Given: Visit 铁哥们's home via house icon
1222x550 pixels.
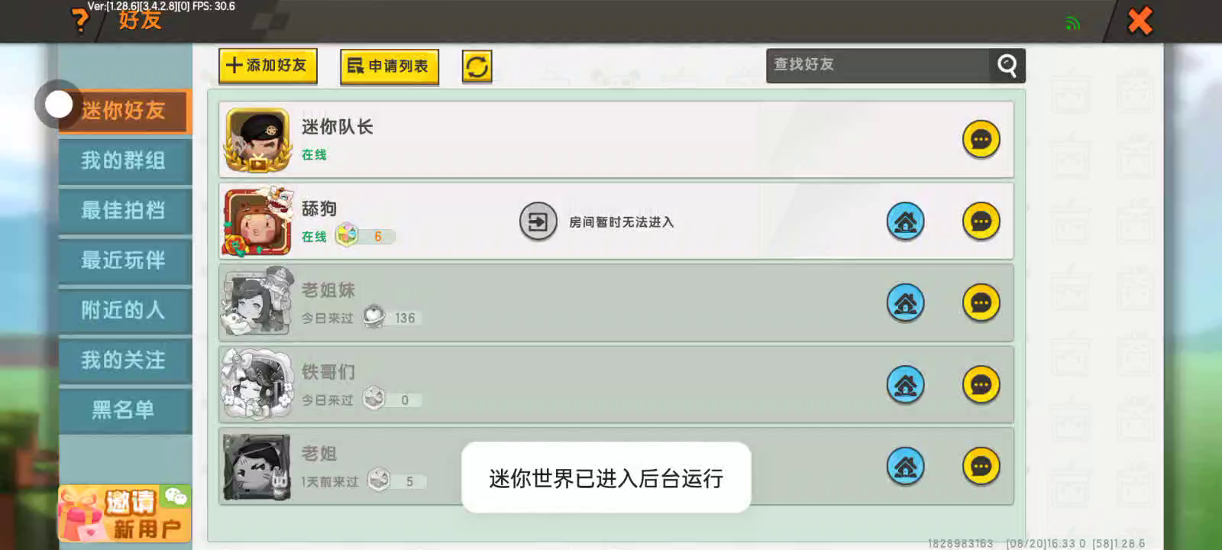Looking at the screenshot, I should 905,385.
